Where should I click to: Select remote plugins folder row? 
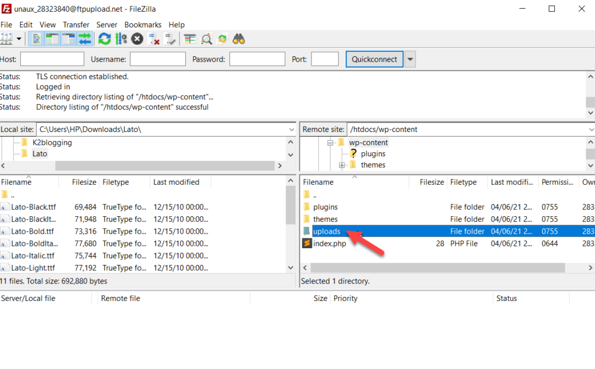(x=448, y=207)
